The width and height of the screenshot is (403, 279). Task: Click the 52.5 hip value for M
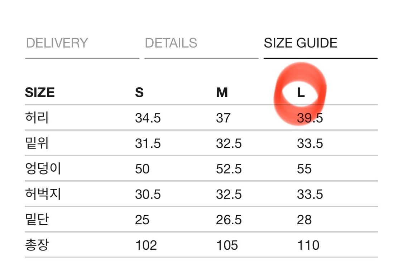pyautogui.click(x=229, y=169)
